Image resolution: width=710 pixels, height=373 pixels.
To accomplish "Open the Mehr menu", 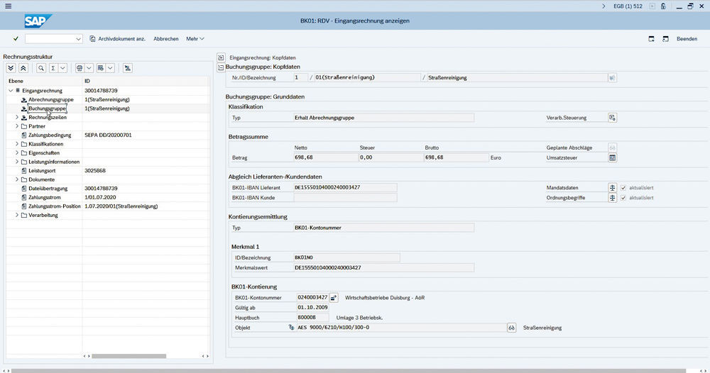I will [195, 39].
